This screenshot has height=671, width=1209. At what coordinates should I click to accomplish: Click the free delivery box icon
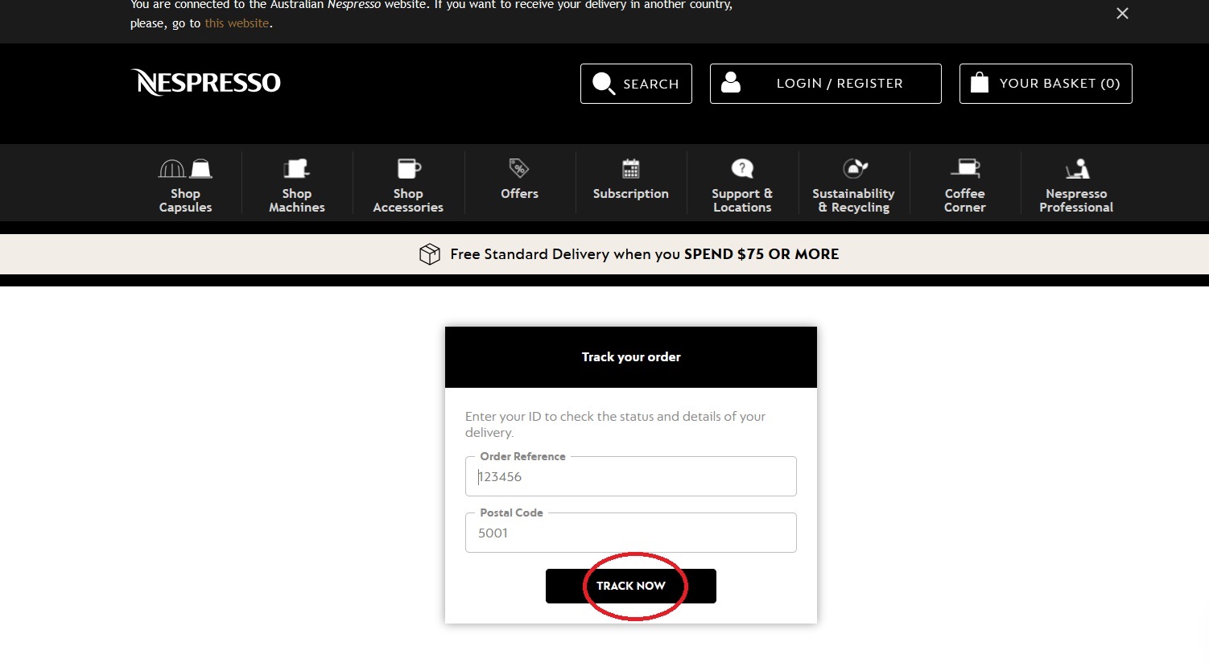430,254
